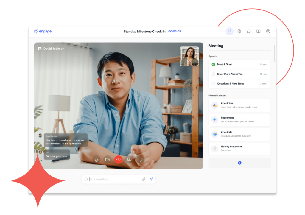Image resolution: width=305 pixels, height=215 pixels.
Task: Open the About You pinned content
Action: (239, 105)
